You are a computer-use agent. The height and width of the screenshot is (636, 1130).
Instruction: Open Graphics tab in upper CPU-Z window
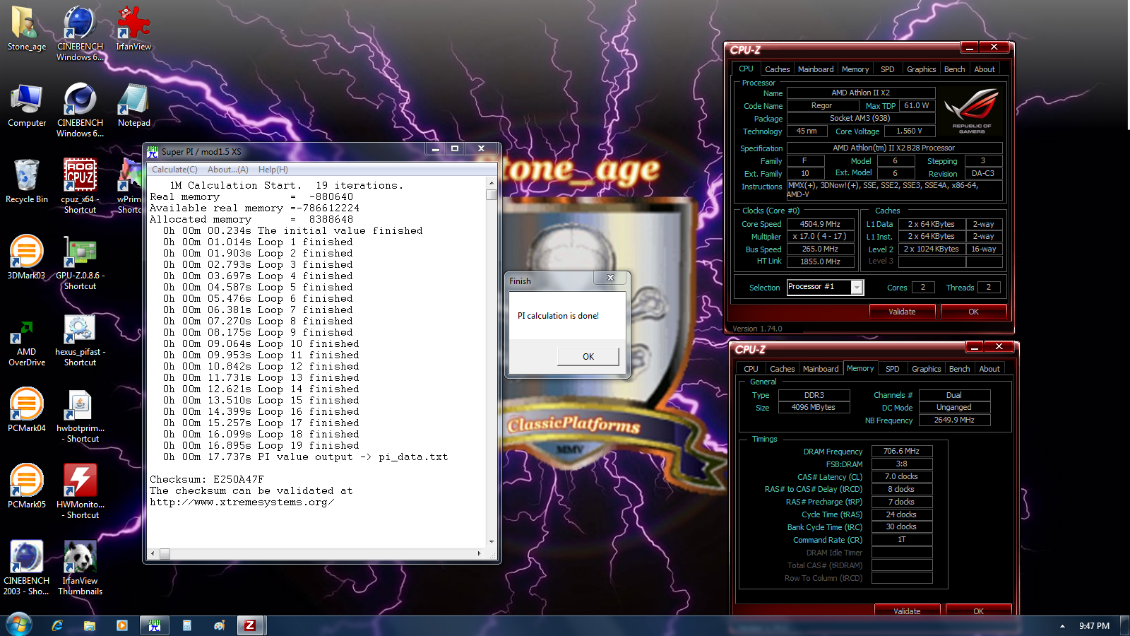921,69
